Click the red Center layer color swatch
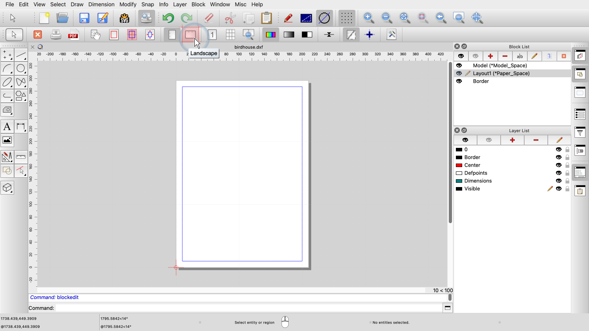This screenshot has height=331, width=589. pyautogui.click(x=459, y=165)
